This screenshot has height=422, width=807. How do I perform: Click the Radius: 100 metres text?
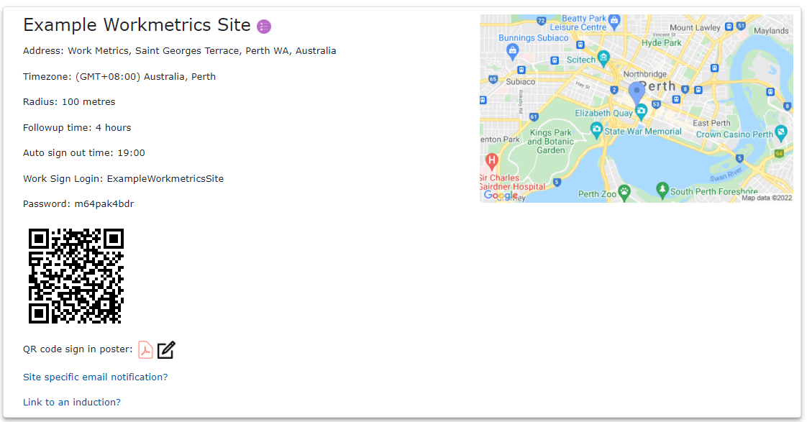click(x=69, y=101)
